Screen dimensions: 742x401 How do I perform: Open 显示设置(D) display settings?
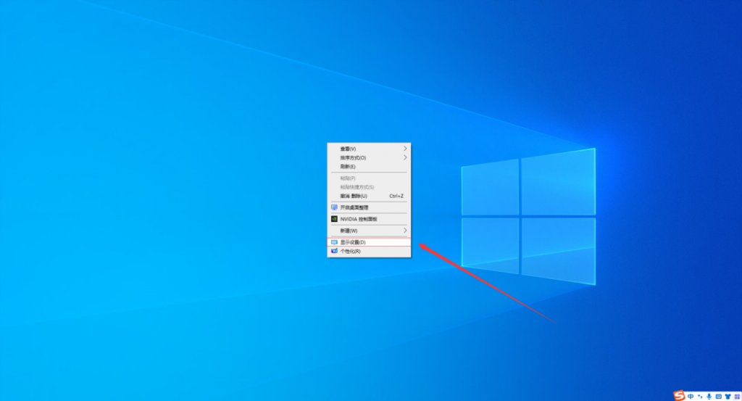pyautogui.click(x=369, y=242)
